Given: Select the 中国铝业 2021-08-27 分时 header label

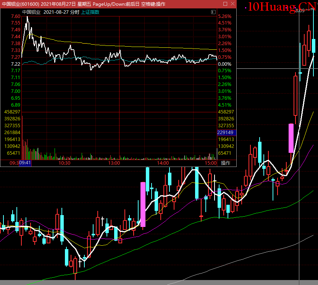Looking at the screenshot, I should [51, 12].
